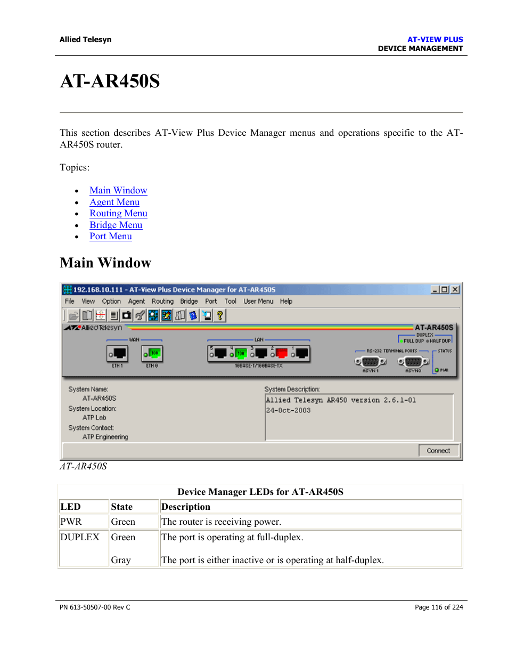508x658 pixels.
Task: Open the View menu
Action: 88,302
